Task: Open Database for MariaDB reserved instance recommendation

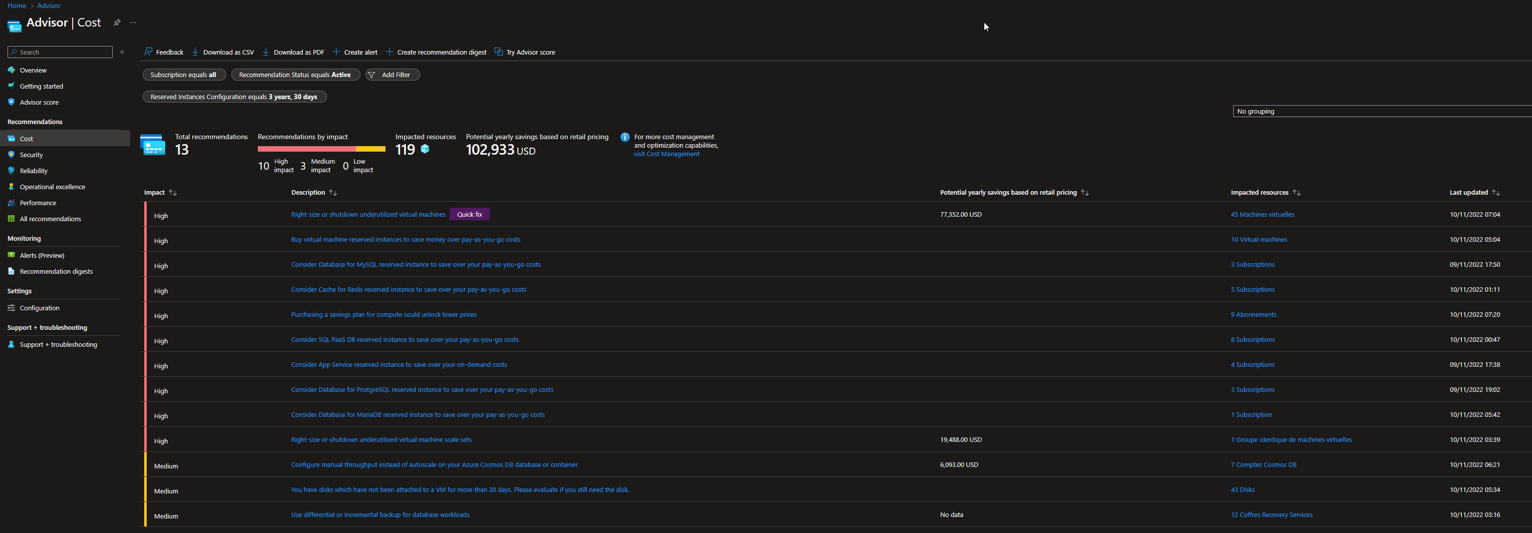Action: [x=418, y=414]
